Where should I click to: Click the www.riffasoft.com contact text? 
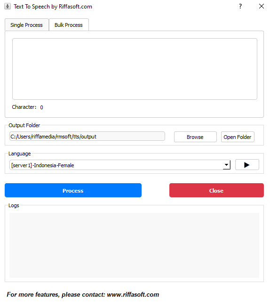[133, 295]
